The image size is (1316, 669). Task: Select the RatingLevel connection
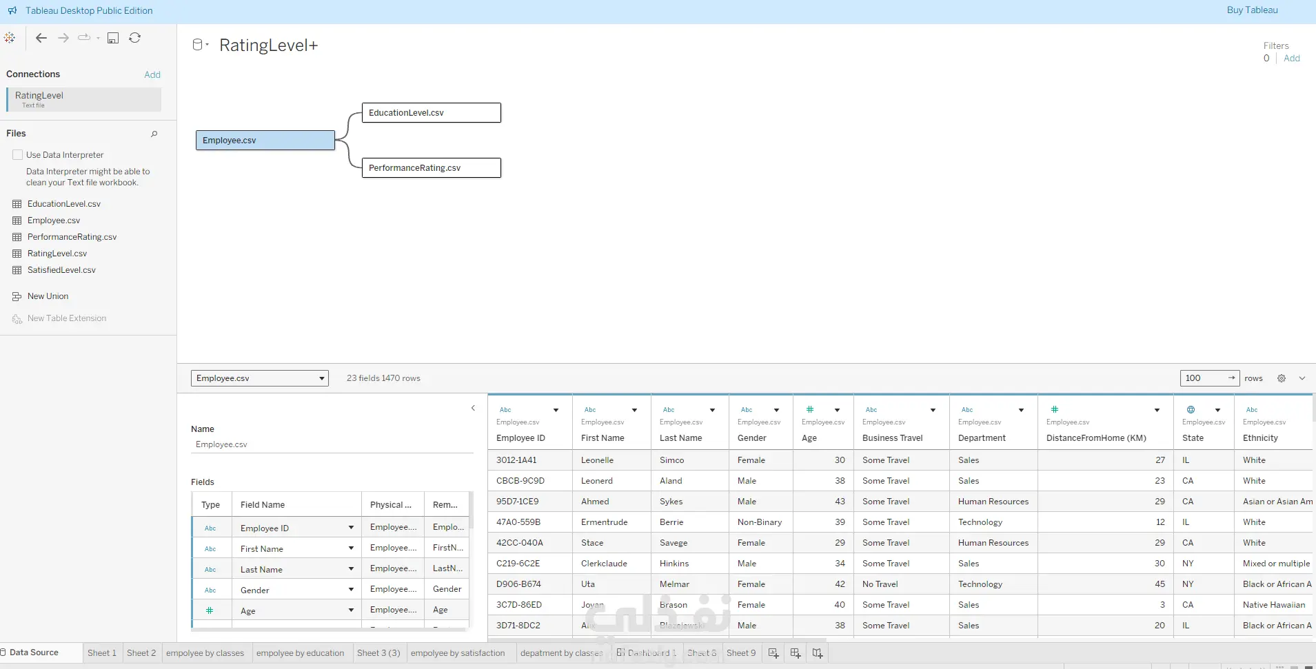click(x=83, y=99)
